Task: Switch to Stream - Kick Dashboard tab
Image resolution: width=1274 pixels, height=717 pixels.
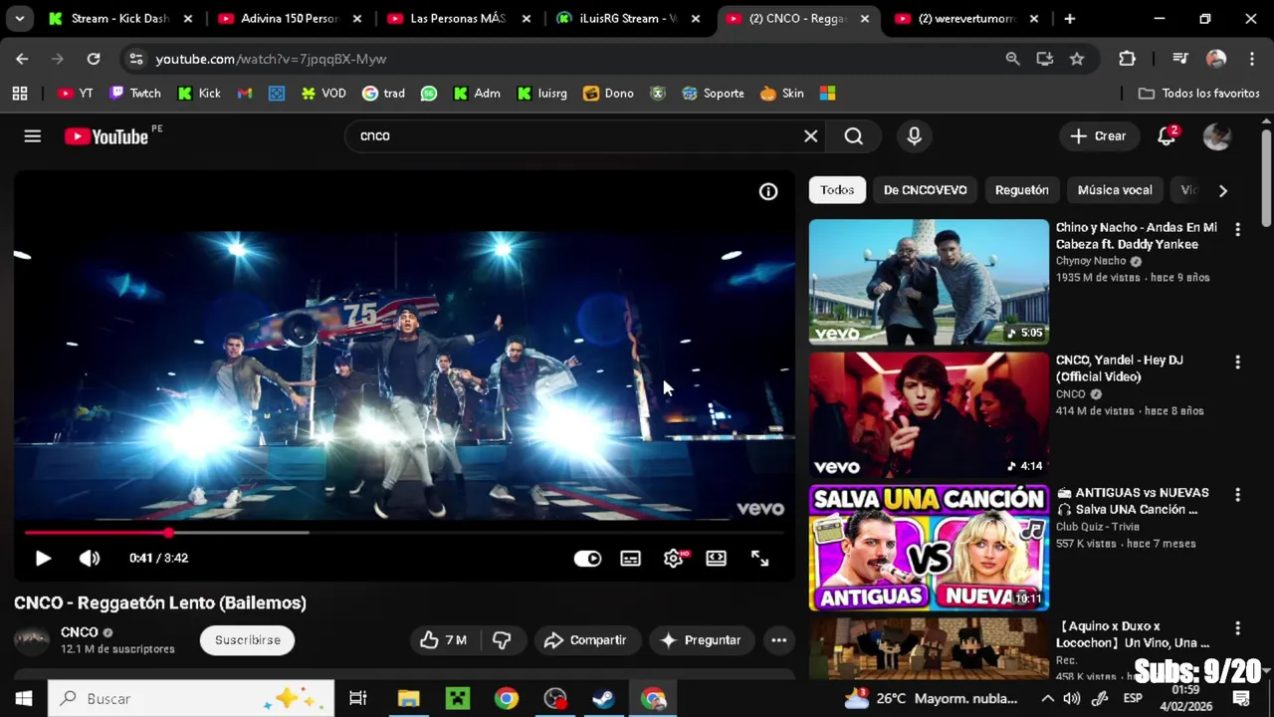Action: tap(119, 18)
